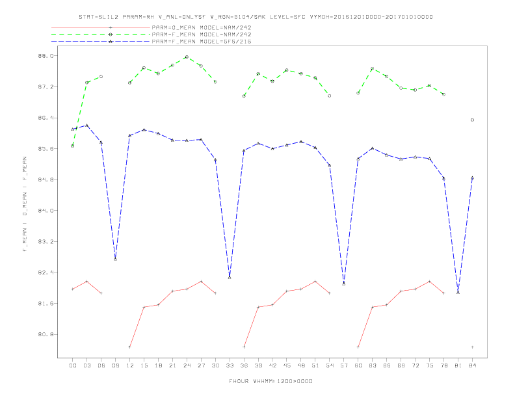
Task: Click x-axis tick label 00
Action: point(73,365)
